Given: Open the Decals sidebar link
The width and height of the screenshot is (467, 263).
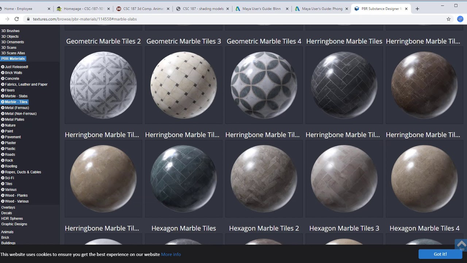Looking at the screenshot, I should tap(7, 213).
